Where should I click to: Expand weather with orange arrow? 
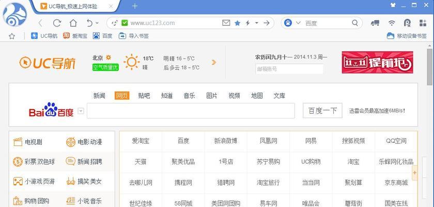pyautogui.click(x=214, y=62)
